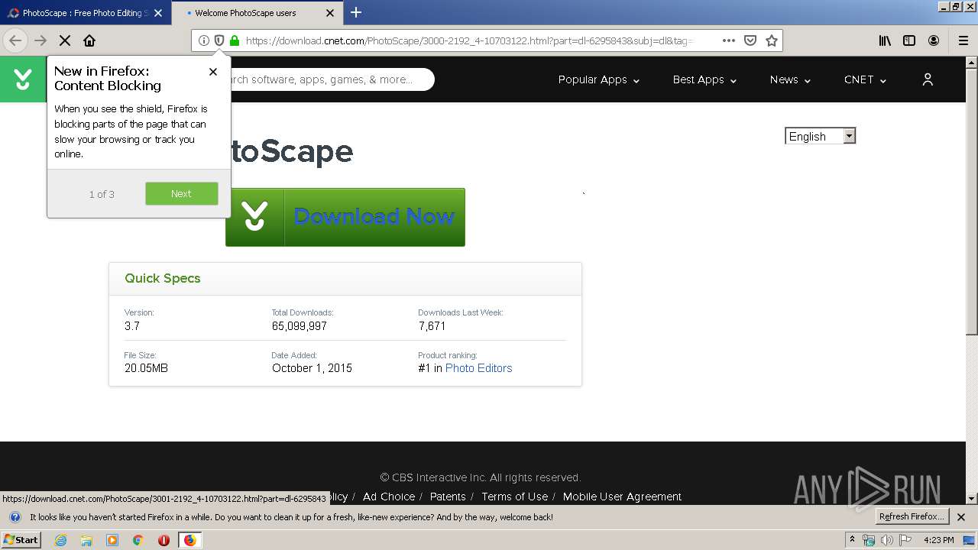This screenshot has height=550, width=978.
Task: Click the taskbar clock showing 4:23 PM
Action: [938, 540]
